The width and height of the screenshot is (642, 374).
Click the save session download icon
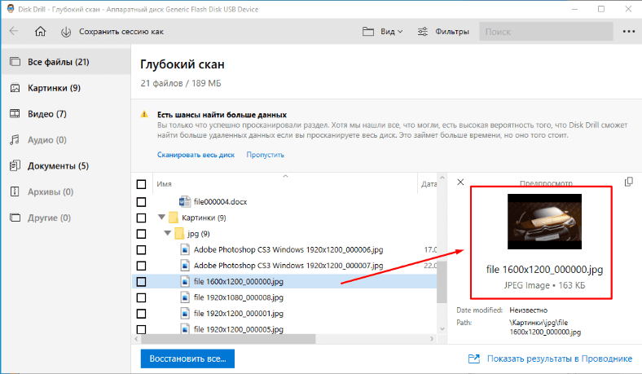pos(66,32)
